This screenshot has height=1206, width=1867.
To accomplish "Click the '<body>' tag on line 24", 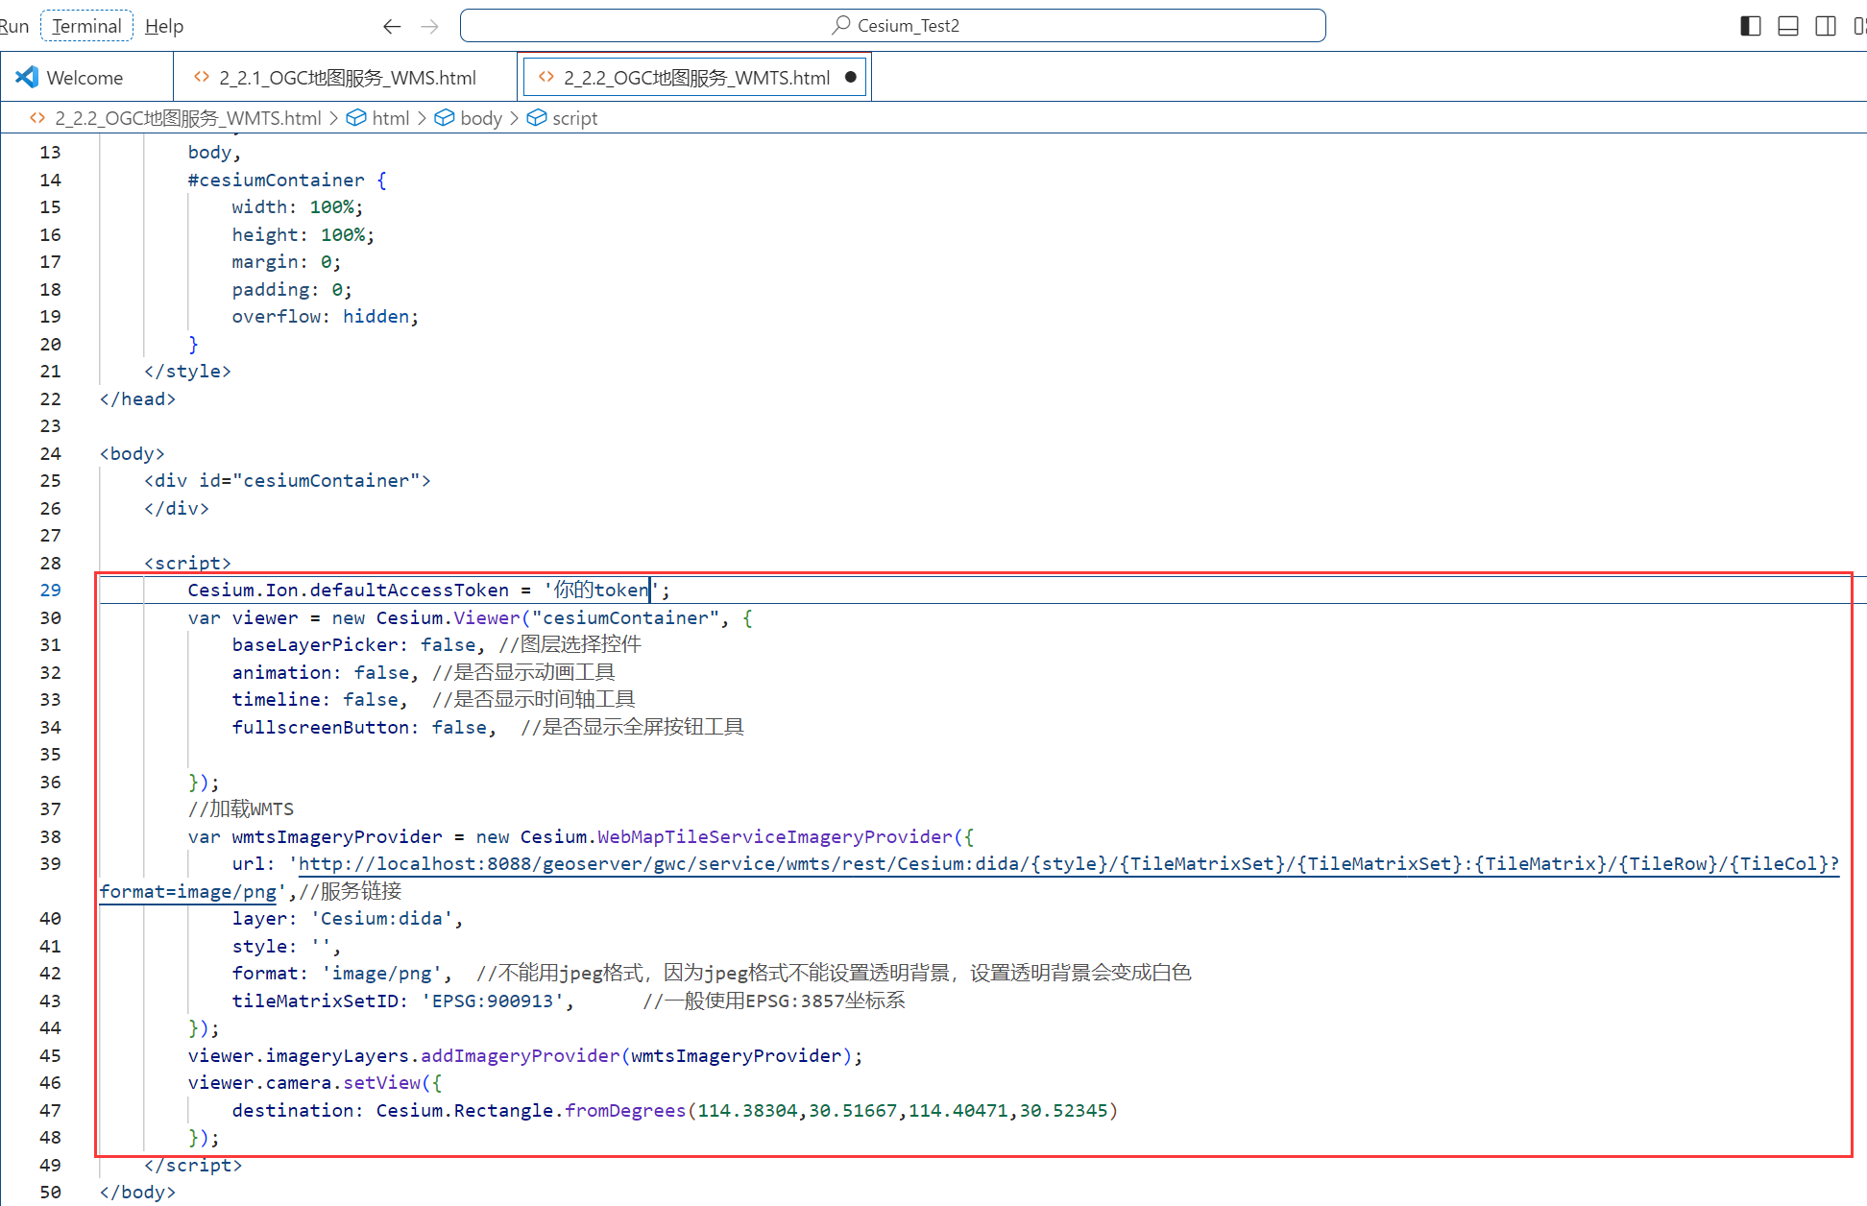I will (133, 454).
